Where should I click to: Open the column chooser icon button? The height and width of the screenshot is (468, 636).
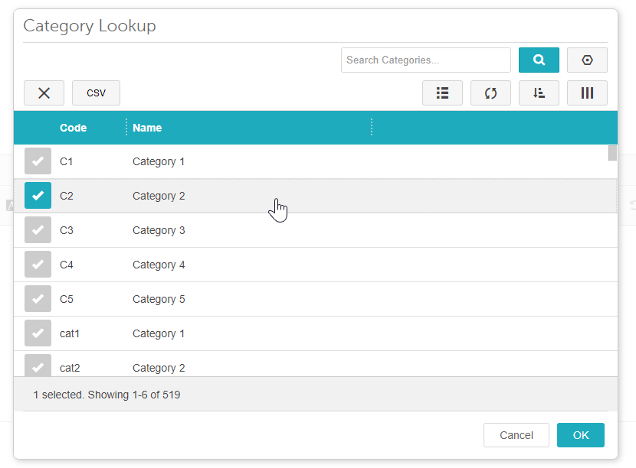pos(587,93)
